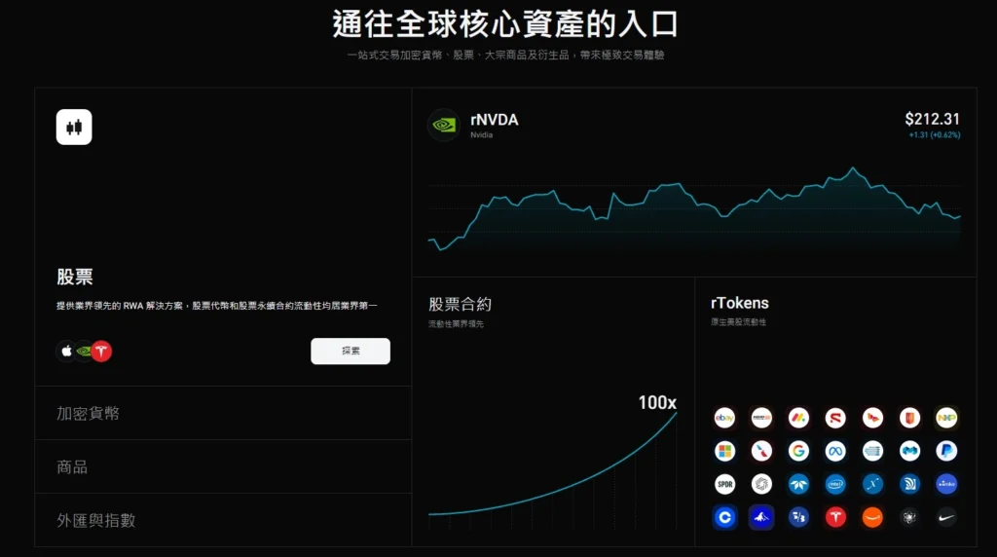Select the red shield token icon
The image size is (997, 557).
(x=910, y=418)
